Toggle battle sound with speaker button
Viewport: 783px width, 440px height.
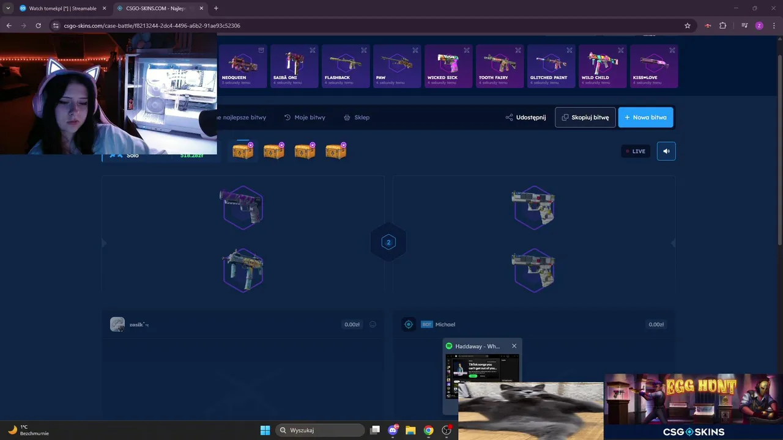tap(666, 151)
